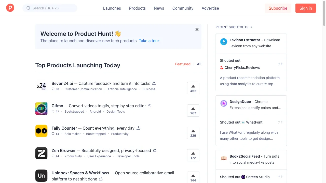
Task: Open Seven24.ai product logo
Action: pos(41,86)
